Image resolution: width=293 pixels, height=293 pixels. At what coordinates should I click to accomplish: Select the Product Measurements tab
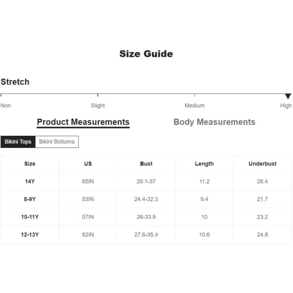click(x=83, y=123)
